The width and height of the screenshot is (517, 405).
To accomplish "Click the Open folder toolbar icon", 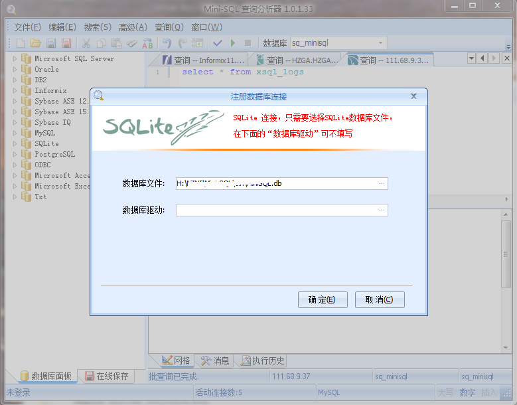I will click(x=36, y=43).
